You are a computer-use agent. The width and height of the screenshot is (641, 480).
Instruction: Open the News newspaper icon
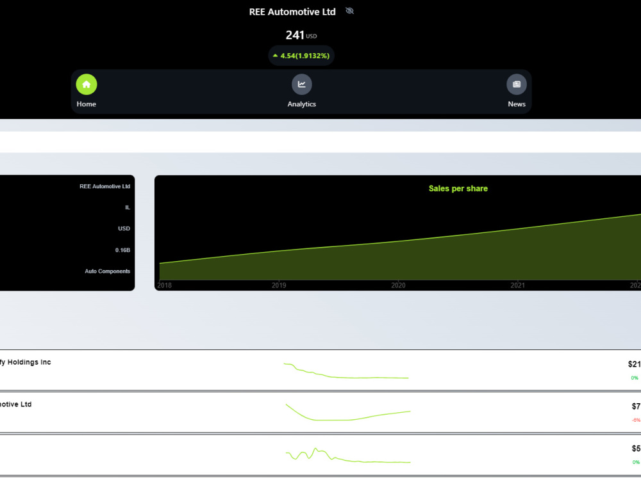pyautogui.click(x=516, y=84)
